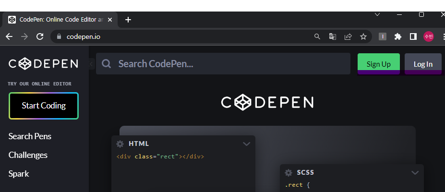Close the CodePen browser tab
Image resolution: width=445 pixels, height=192 pixels.
click(110, 20)
